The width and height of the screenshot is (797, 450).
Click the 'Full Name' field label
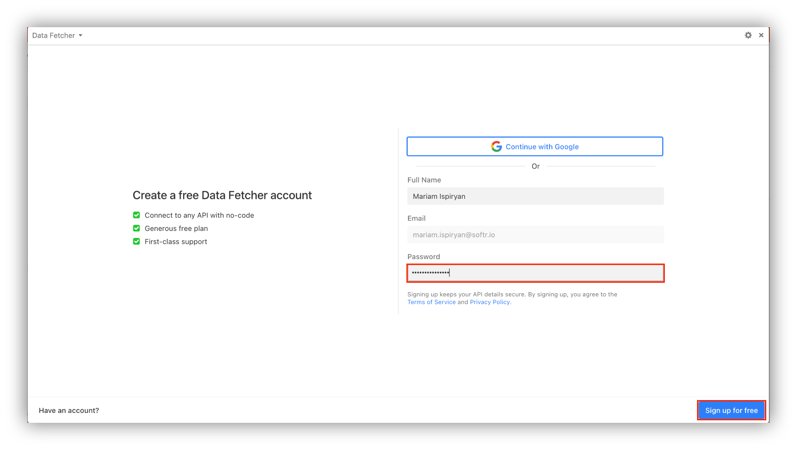point(424,180)
